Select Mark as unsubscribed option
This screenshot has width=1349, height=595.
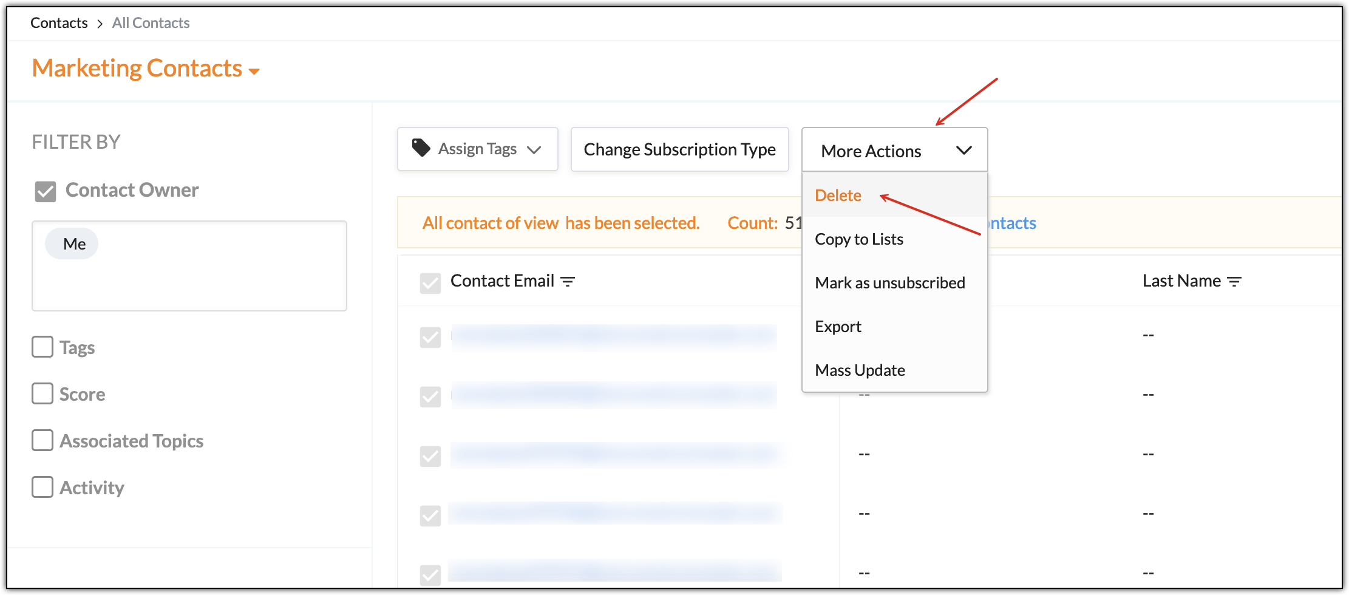coord(889,283)
